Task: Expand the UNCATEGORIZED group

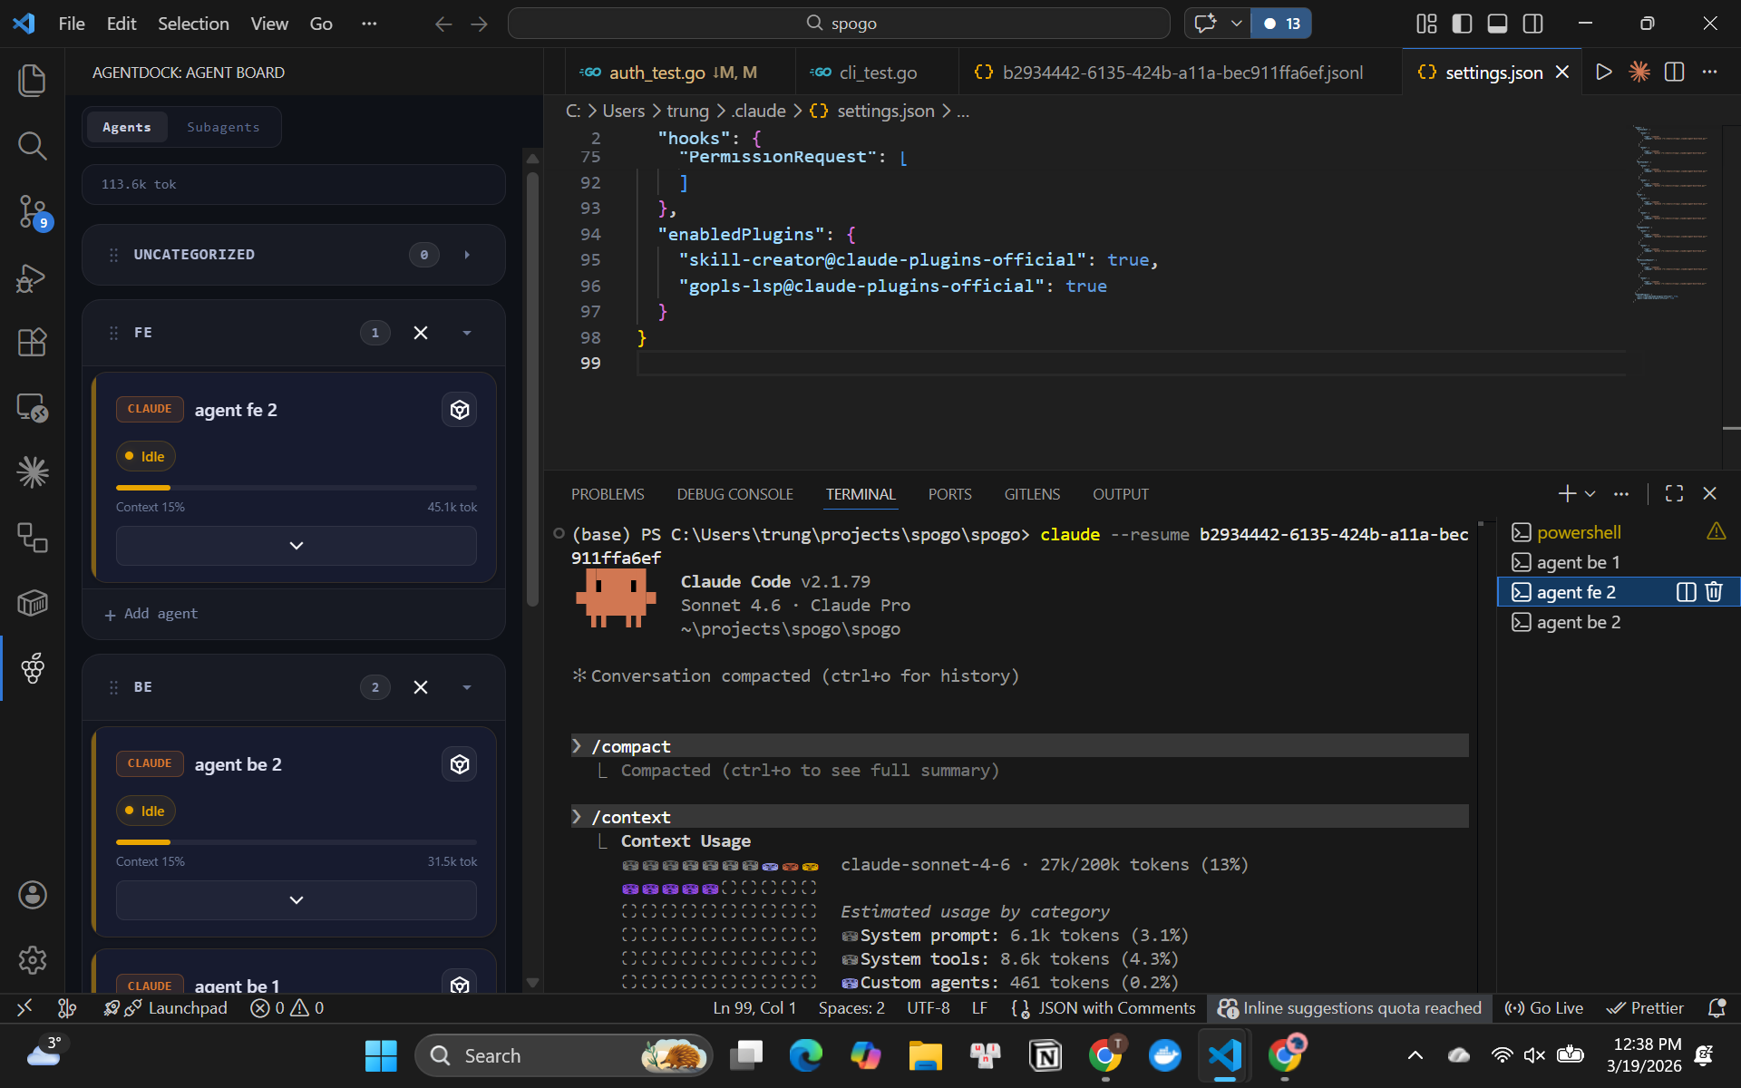Action: coord(467,255)
